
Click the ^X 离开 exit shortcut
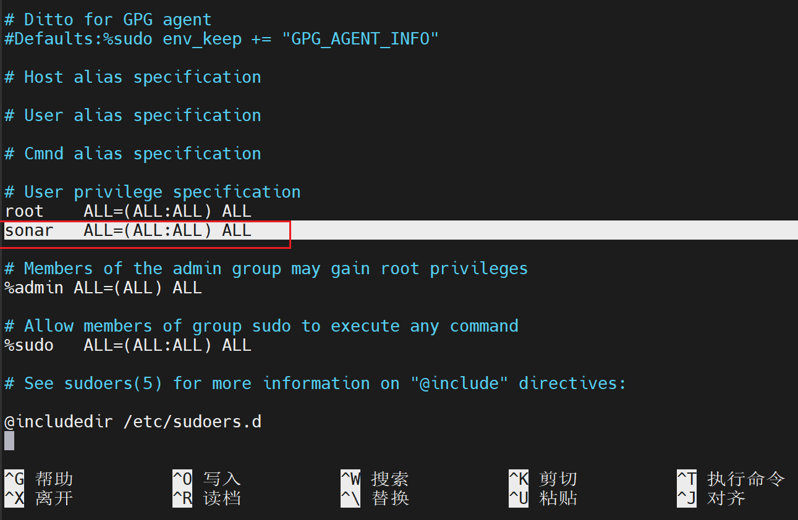39,498
